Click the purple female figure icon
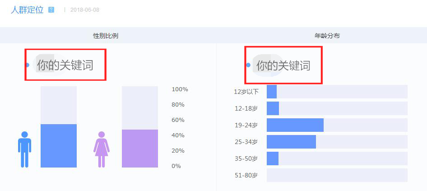The height and width of the screenshot is (191, 427). [x=102, y=149]
